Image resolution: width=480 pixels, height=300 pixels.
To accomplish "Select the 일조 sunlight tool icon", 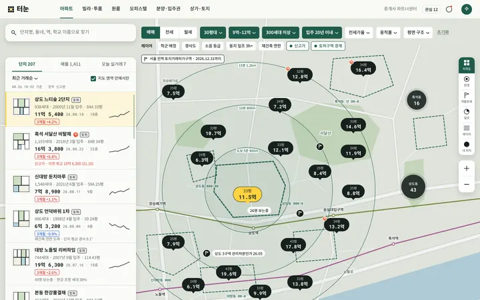I will 467,114.
